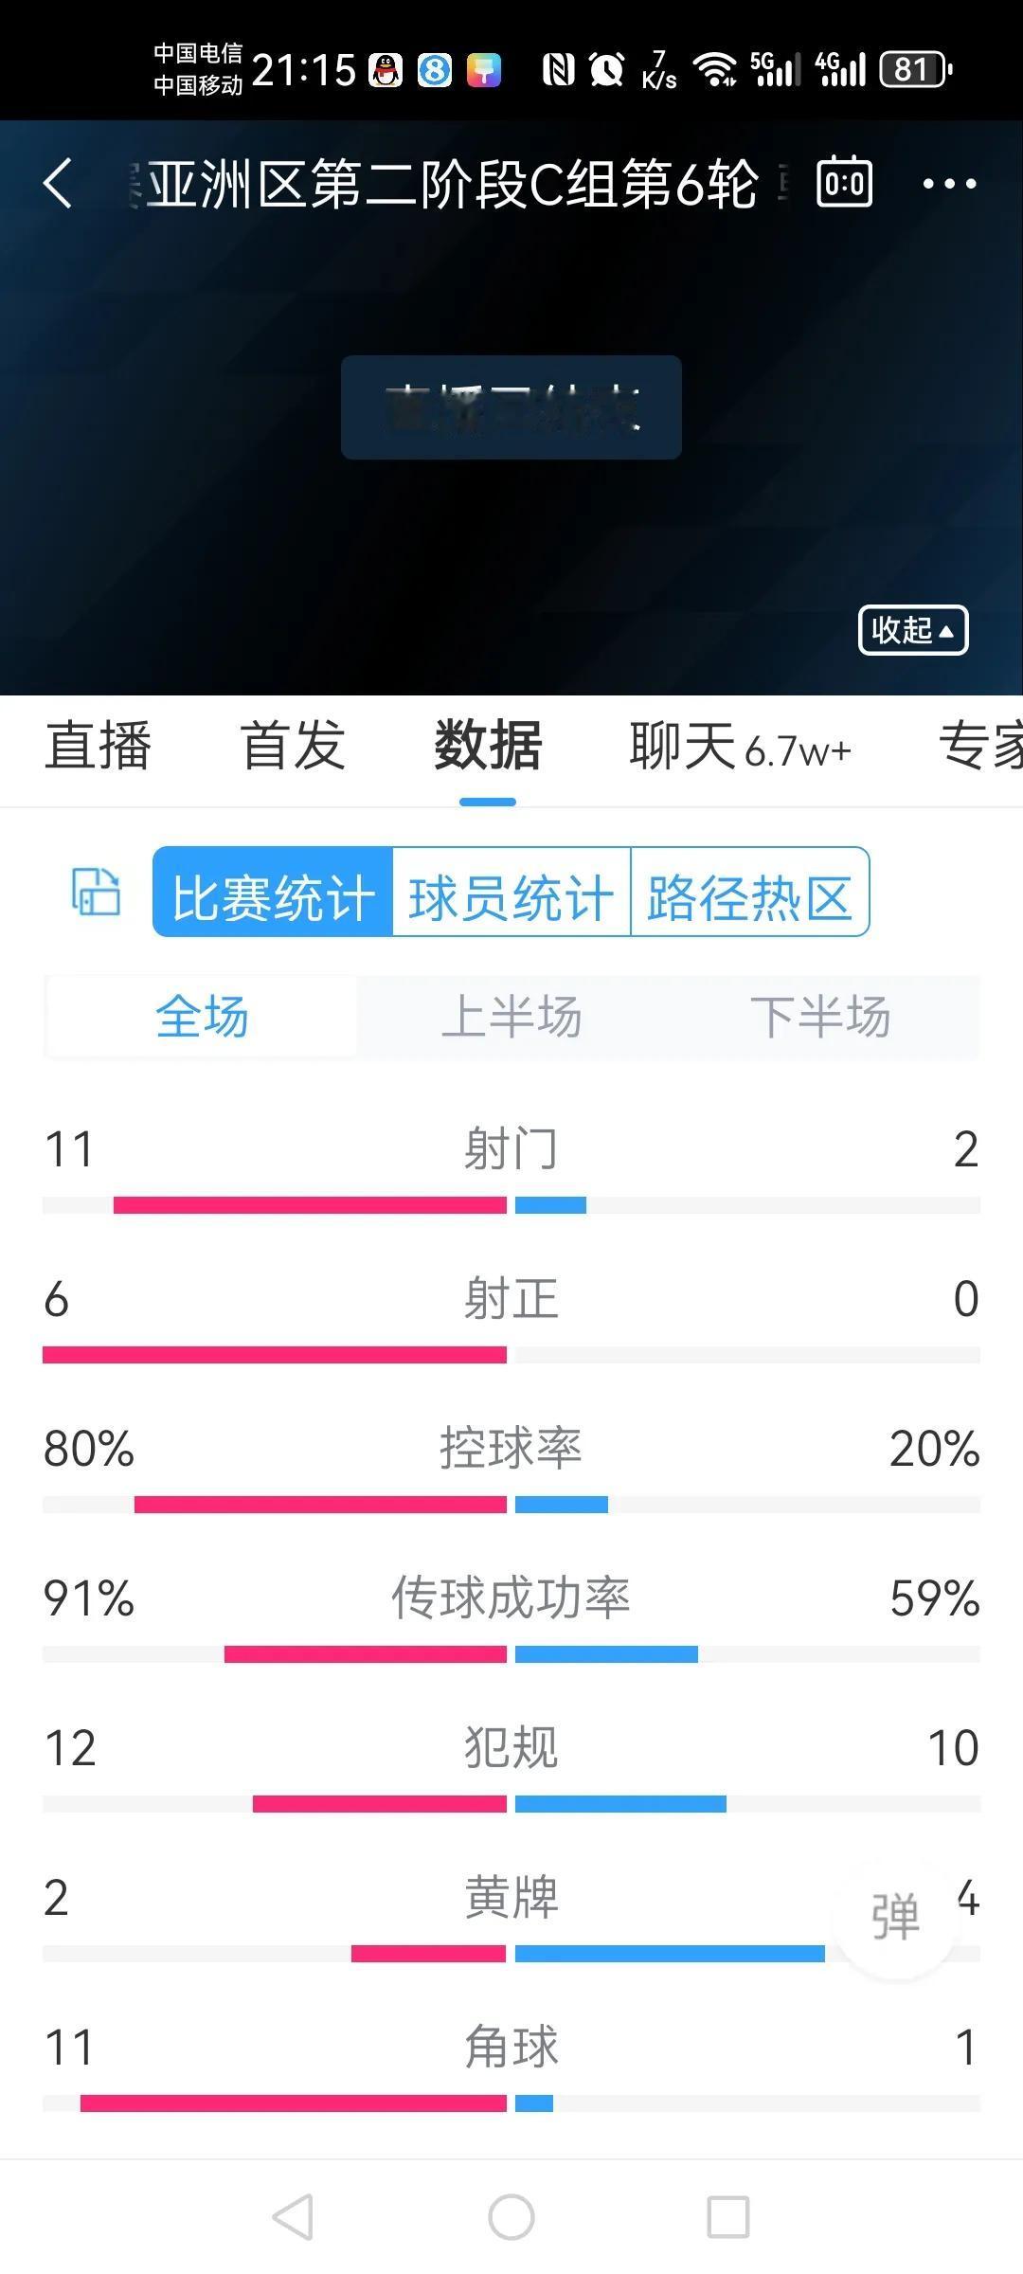Viewport: 1023px width, 2274px height.
Task: Tap the Android home circle button
Action: point(511,2217)
